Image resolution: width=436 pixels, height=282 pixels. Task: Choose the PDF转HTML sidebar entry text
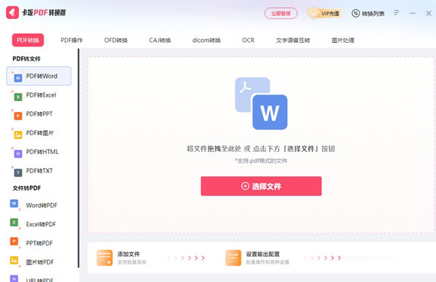pyautogui.click(x=42, y=152)
